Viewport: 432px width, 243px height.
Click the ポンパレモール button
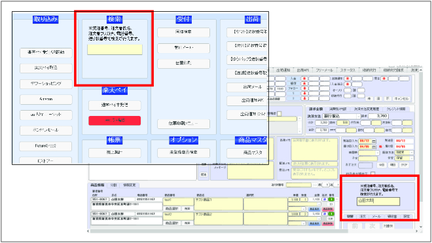46,130
